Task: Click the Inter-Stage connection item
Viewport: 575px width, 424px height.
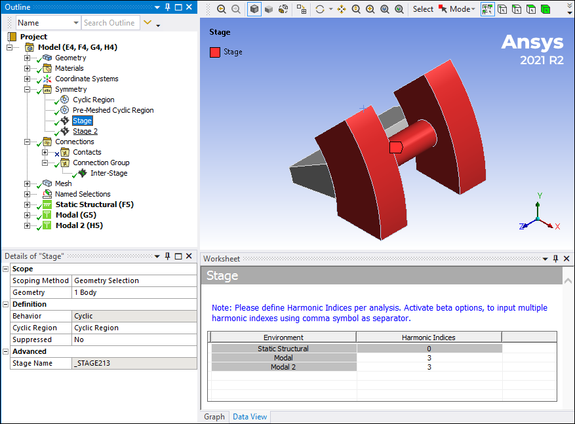Action: point(109,173)
